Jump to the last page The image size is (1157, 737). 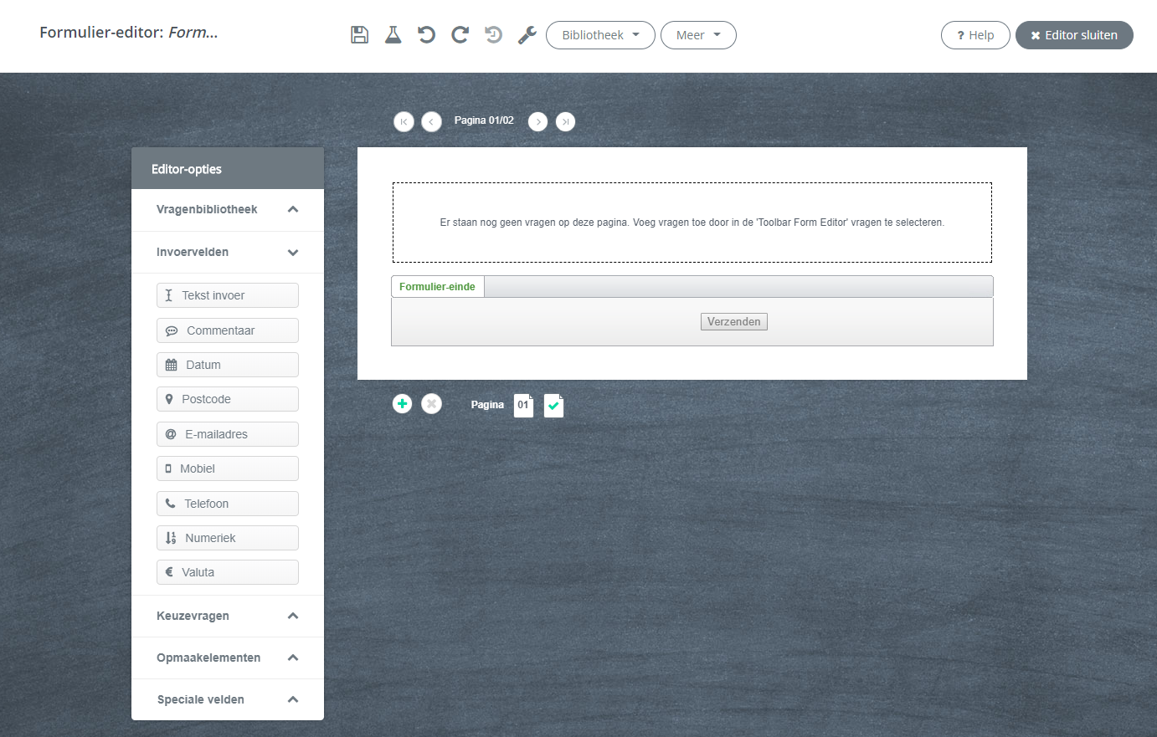(x=566, y=122)
